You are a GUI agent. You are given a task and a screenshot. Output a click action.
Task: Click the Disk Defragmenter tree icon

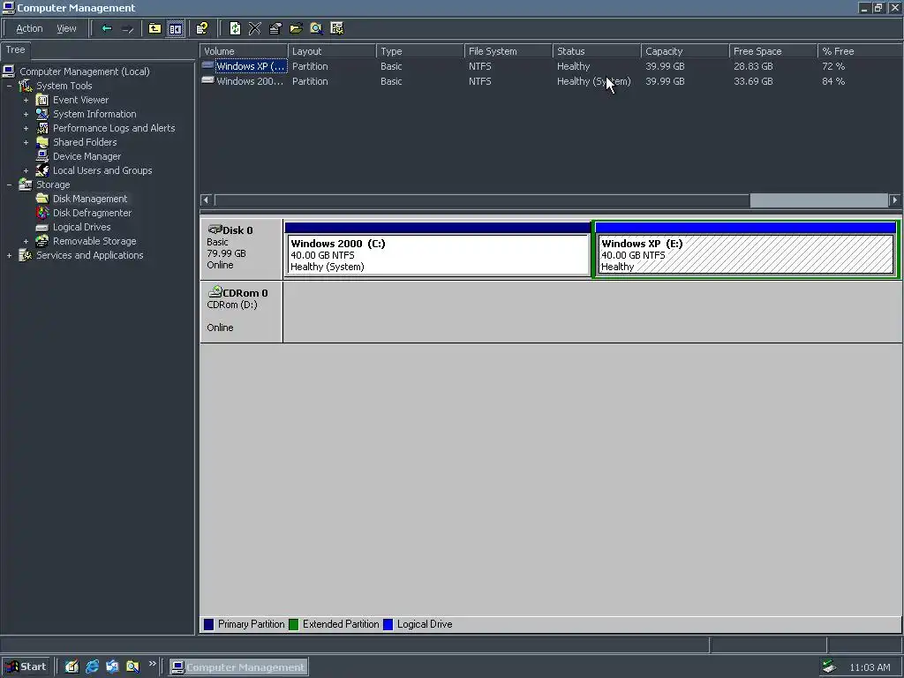42,213
